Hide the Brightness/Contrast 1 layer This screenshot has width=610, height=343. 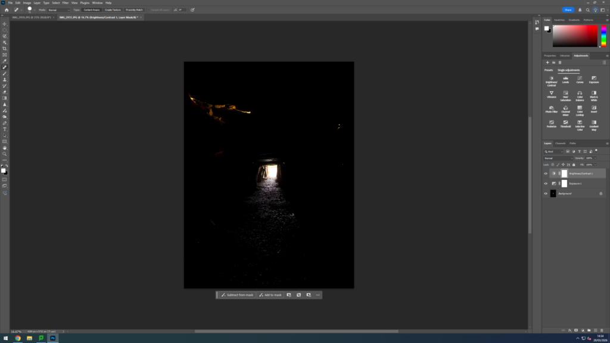coord(546,173)
